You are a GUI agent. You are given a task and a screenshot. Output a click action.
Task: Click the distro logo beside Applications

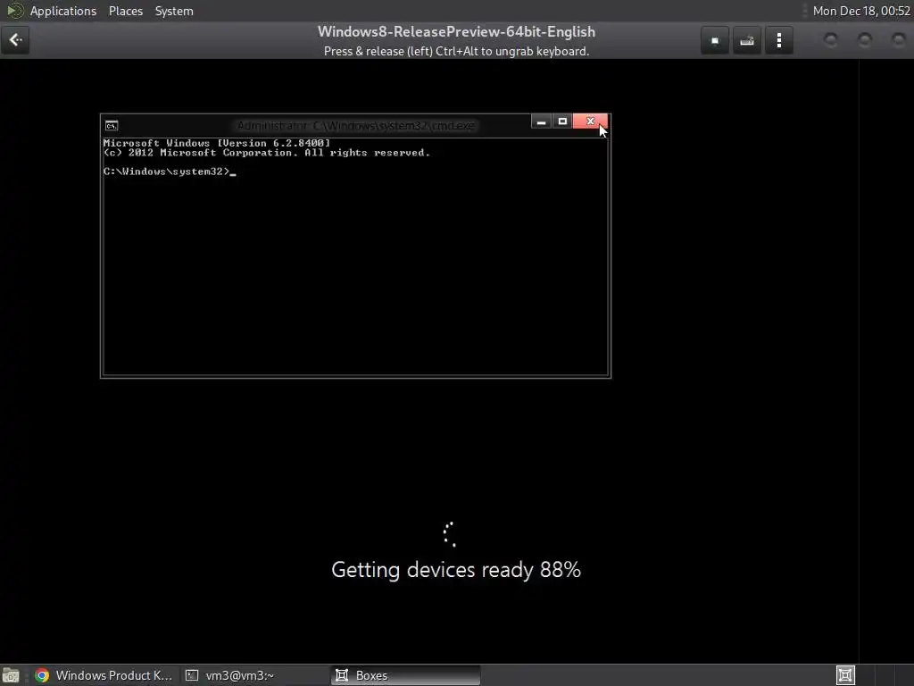click(x=14, y=11)
